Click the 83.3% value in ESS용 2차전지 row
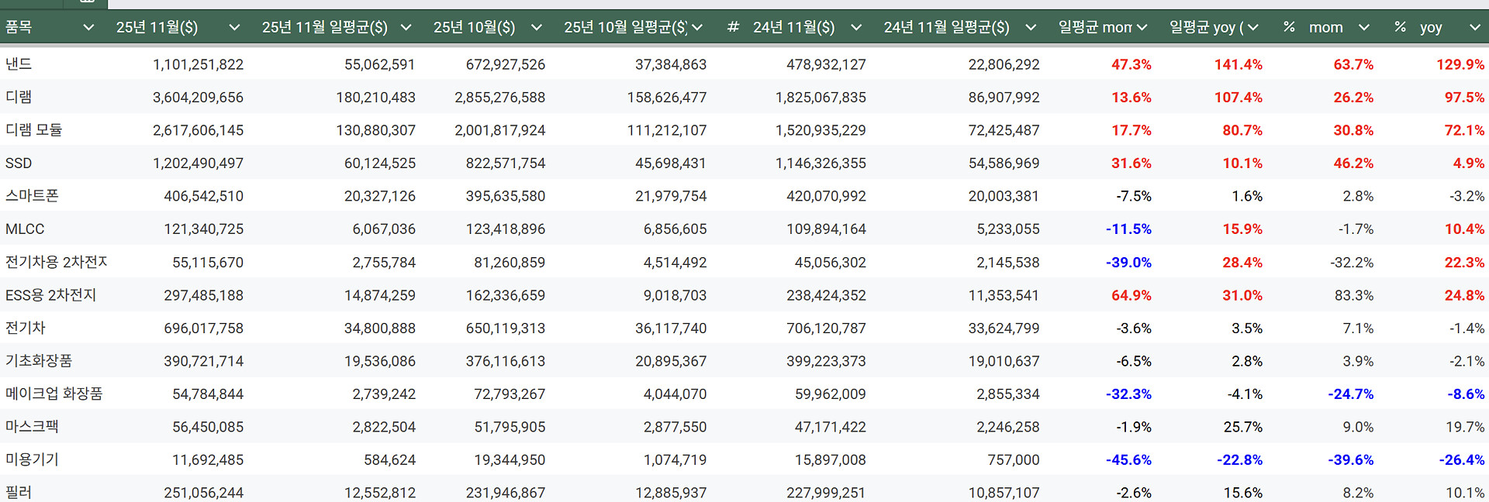Screen dimensions: 1489x502 tap(1353, 295)
